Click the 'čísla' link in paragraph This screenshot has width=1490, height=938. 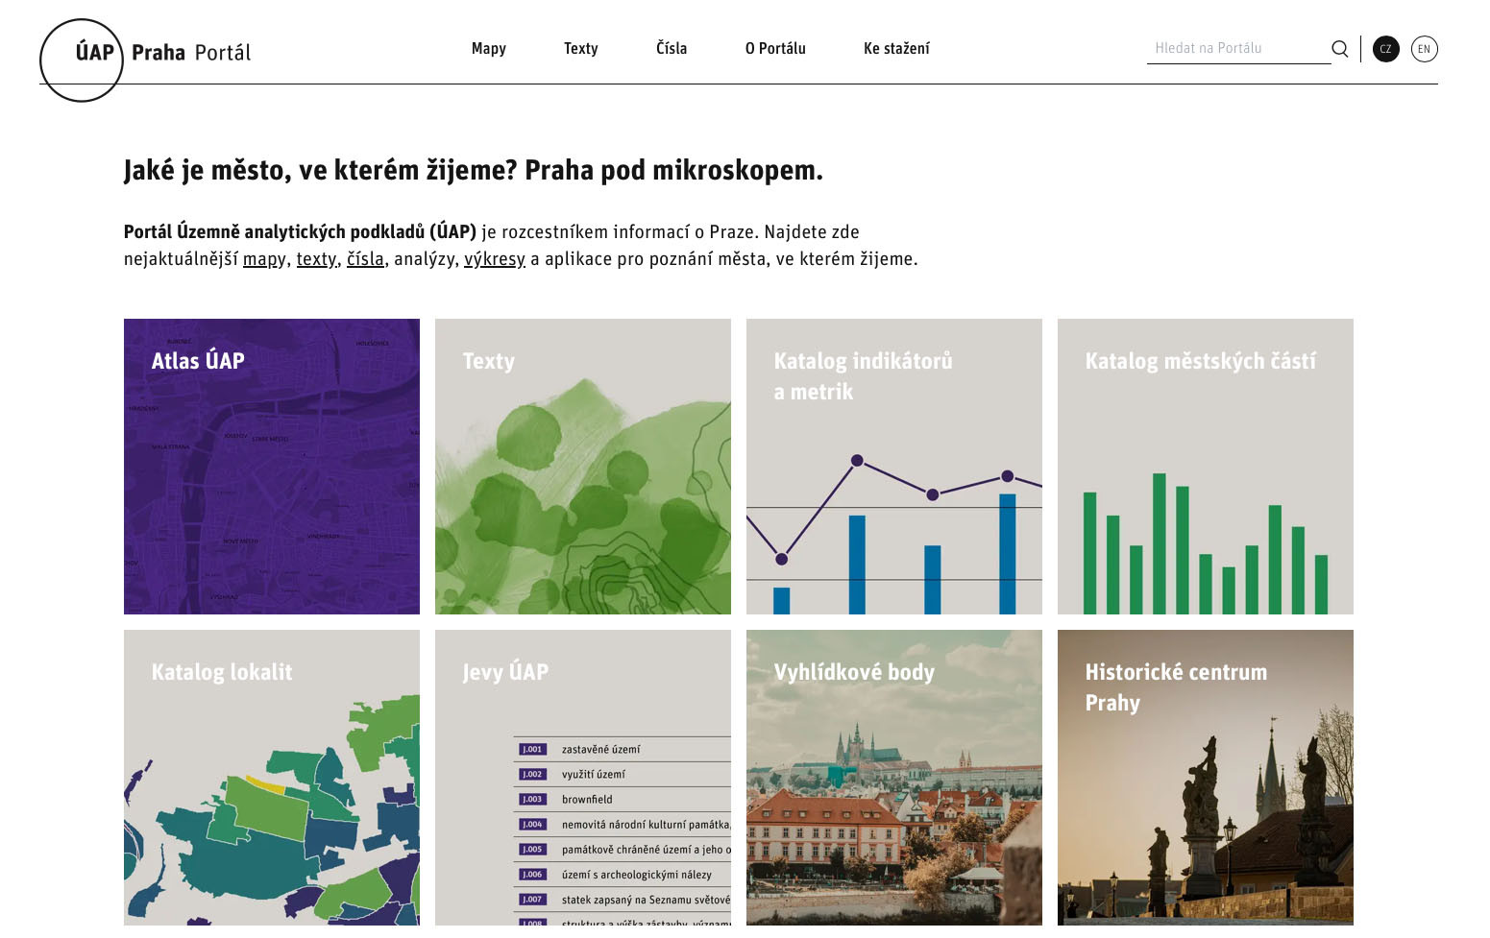tap(365, 259)
